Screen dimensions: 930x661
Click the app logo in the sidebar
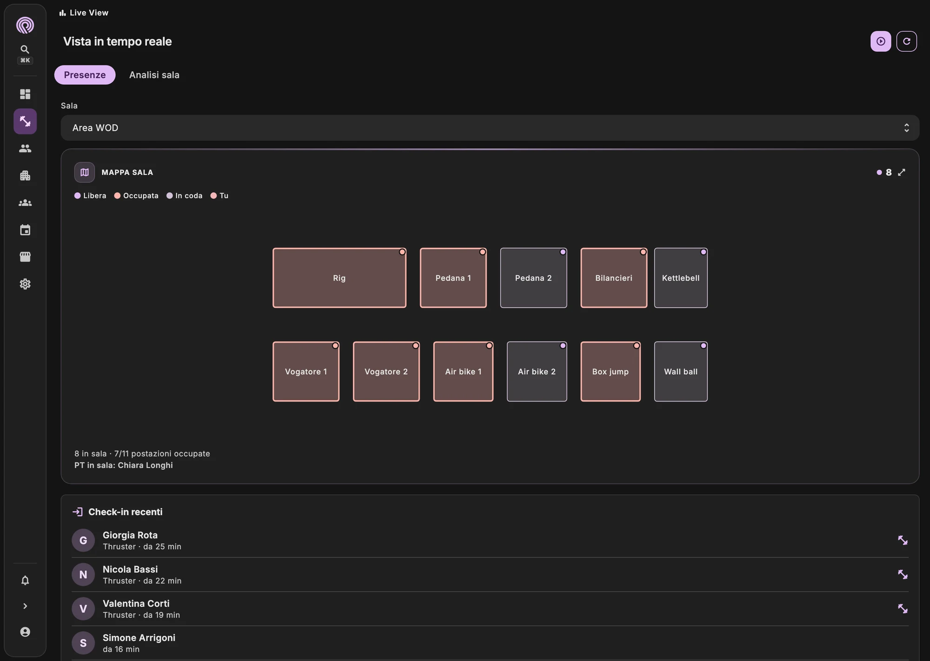point(25,25)
